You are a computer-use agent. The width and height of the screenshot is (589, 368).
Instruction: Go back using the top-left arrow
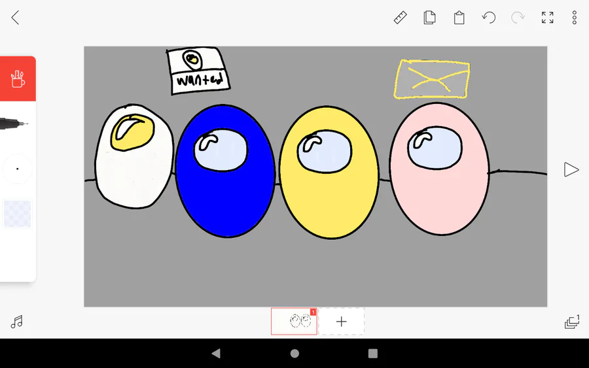click(15, 18)
